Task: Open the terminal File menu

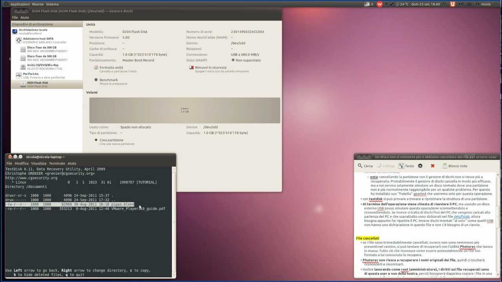Action: point(9,163)
